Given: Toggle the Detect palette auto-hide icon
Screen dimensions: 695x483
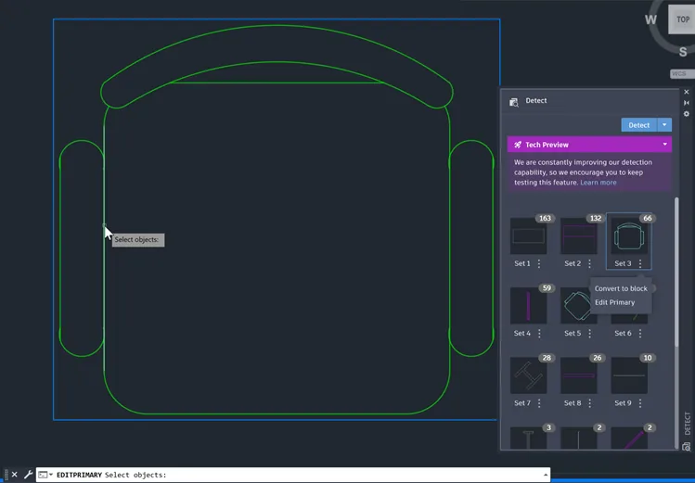Looking at the screenshot, I should pos(687,103).
